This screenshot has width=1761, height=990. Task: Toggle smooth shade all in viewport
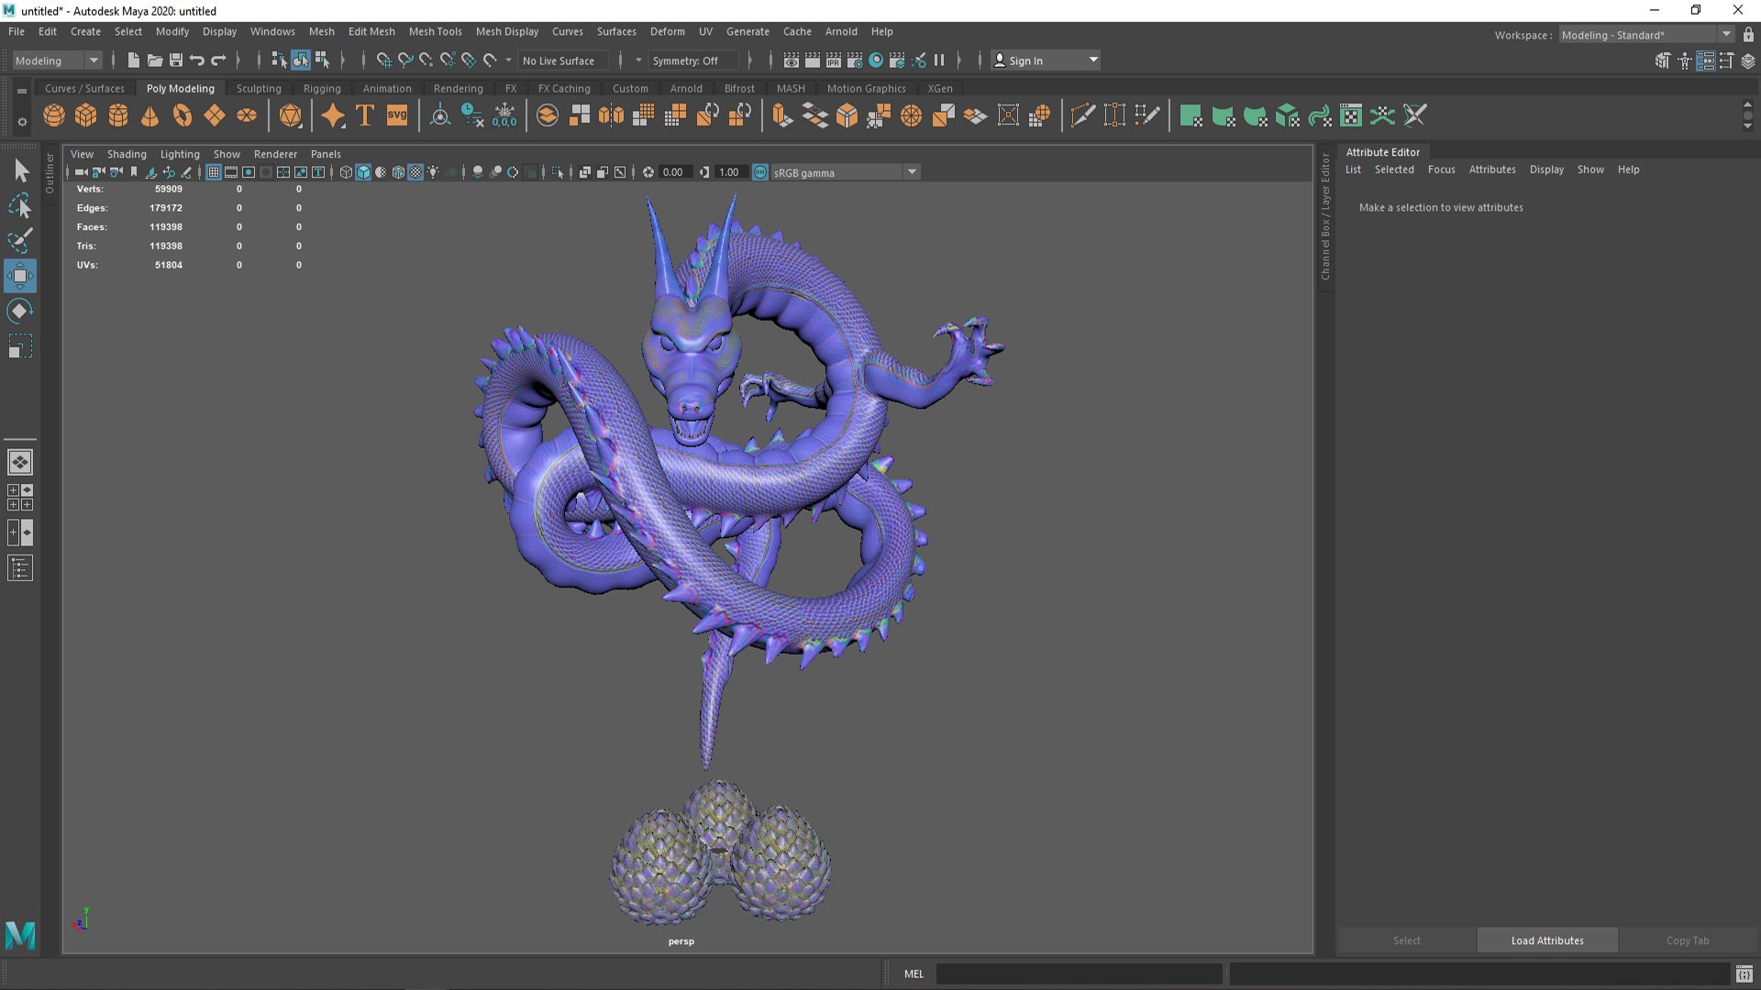(x=363, y=172)
